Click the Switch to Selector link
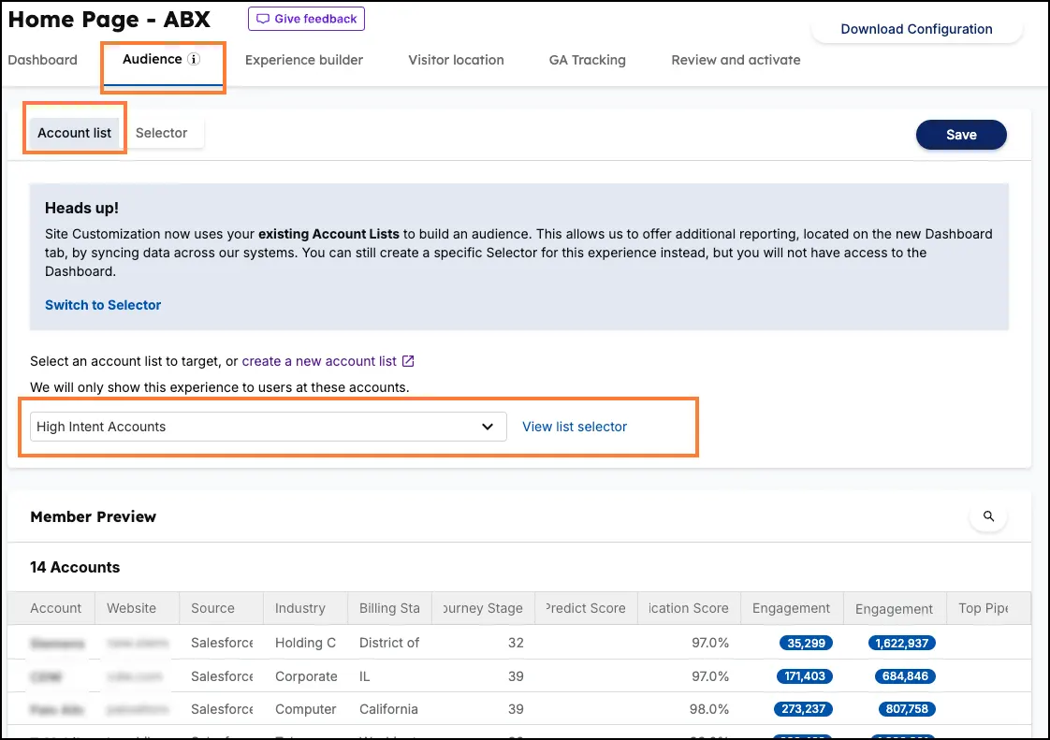Image resolution: width=1050 pixels, height=740 pixels. coord(102,304)
